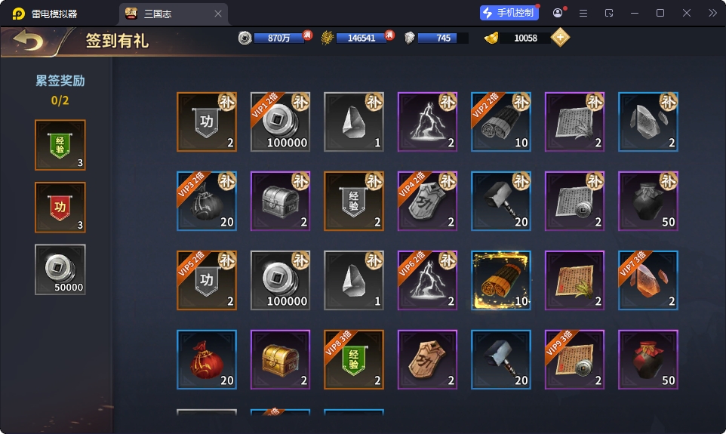Select the 50000 silver coin cumulative reward
Screen dimensions: 726x434
(60, 269)
